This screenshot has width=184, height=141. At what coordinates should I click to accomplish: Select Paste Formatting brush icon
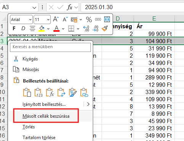pos(73,92)
